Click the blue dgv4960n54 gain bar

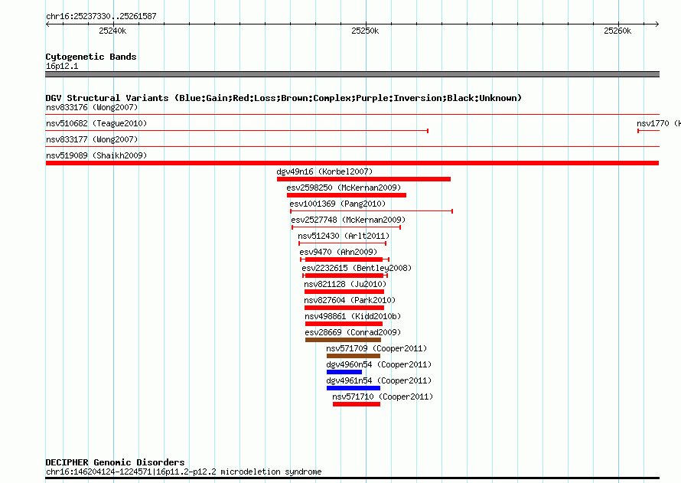[344, 372]
